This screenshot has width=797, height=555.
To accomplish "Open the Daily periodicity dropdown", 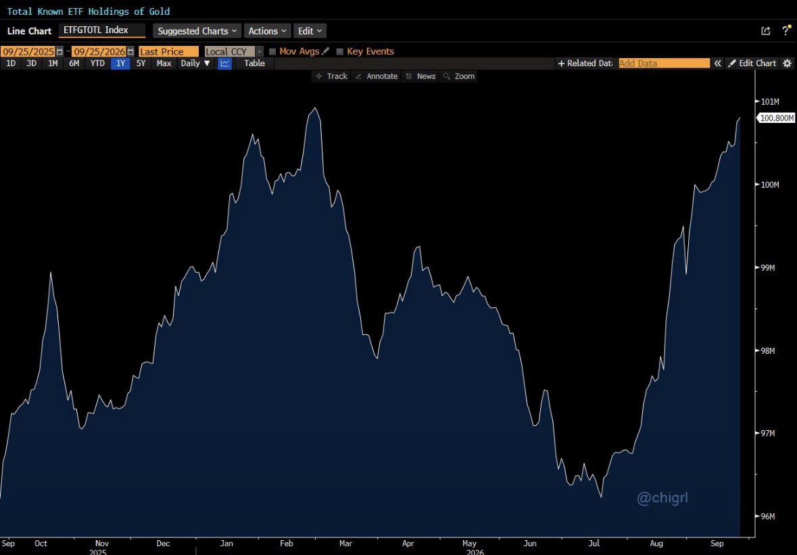I will (195, 63).
